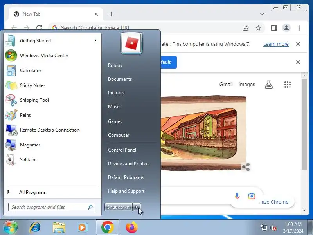Follow the Learn more link
313x235 pixels.
click(276, 44)
